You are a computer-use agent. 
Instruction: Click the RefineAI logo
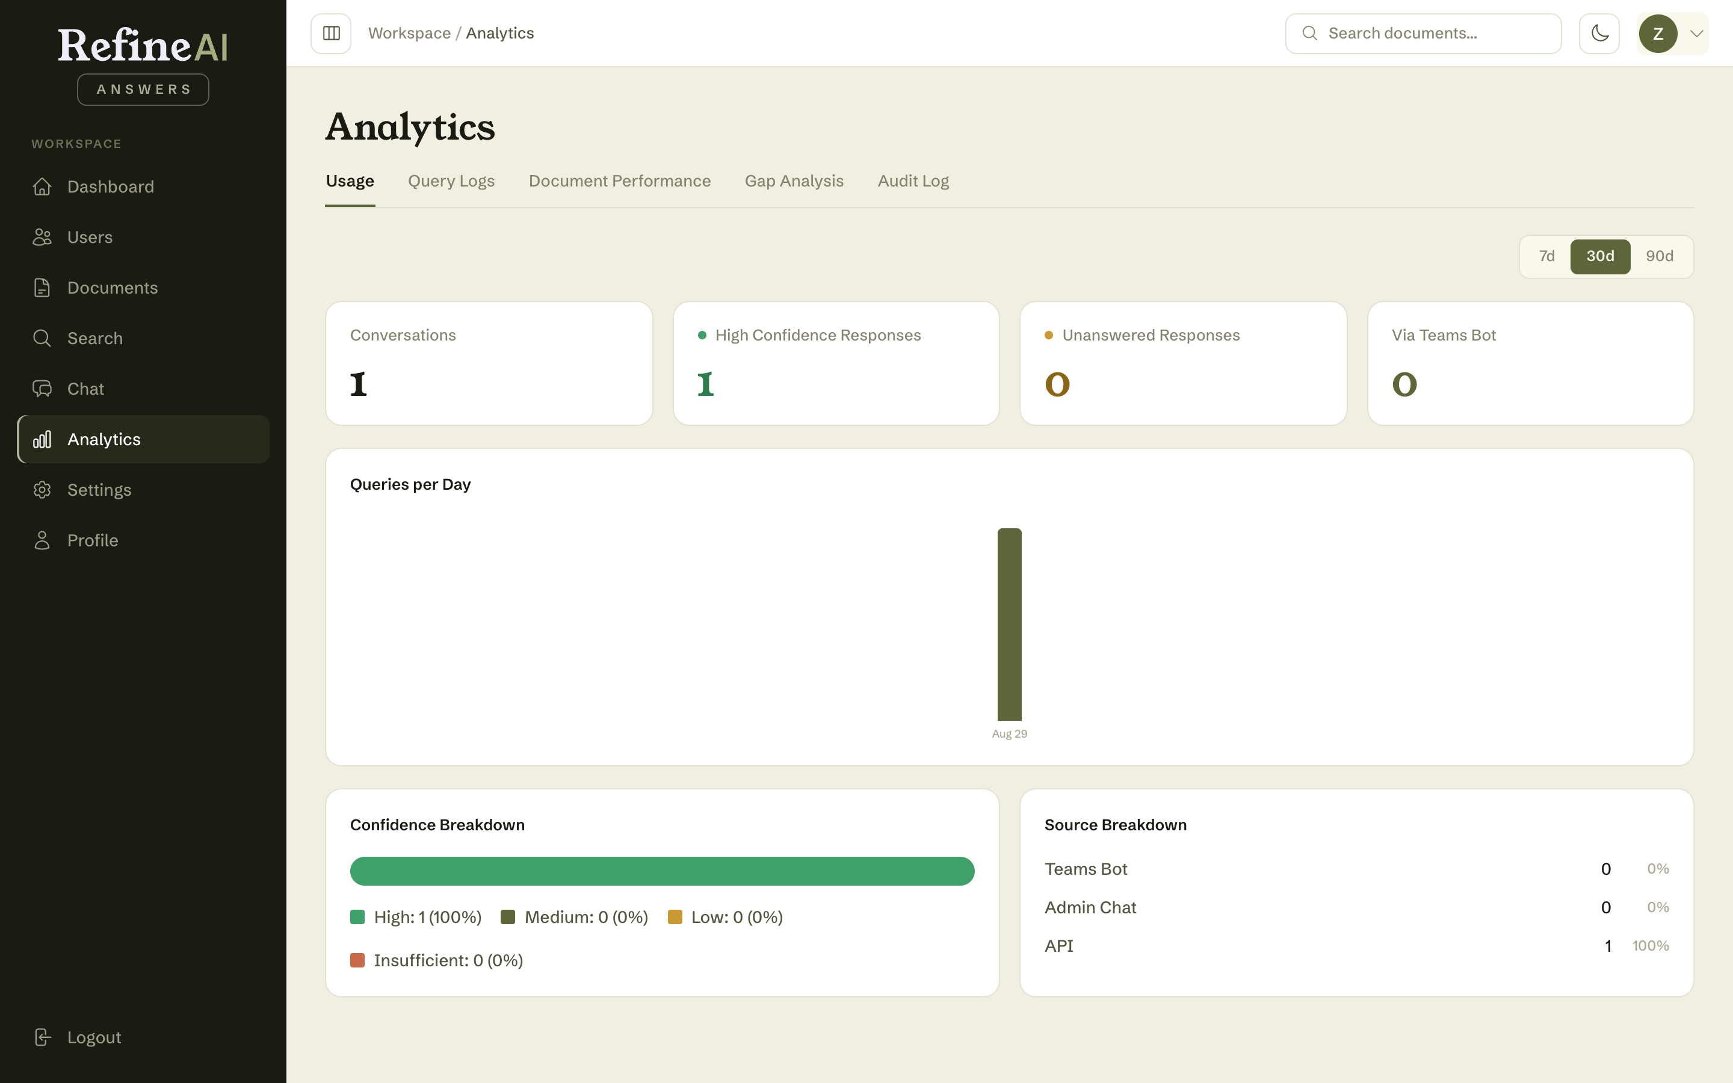(x=143, y=46)
